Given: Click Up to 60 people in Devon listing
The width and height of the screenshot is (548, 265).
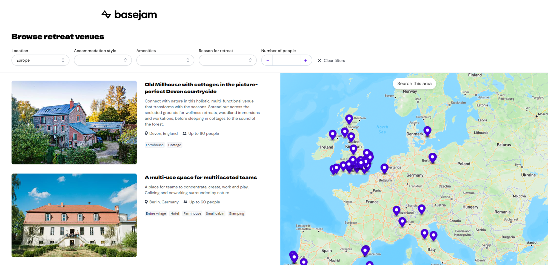Looking at the screenshot, I should coord(204,133).
